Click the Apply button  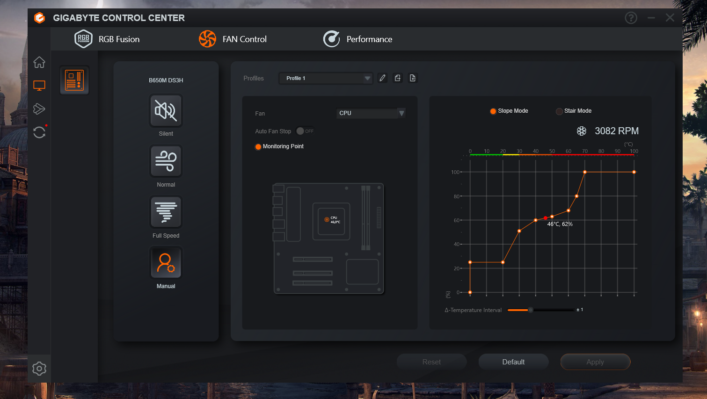[595, 362]
